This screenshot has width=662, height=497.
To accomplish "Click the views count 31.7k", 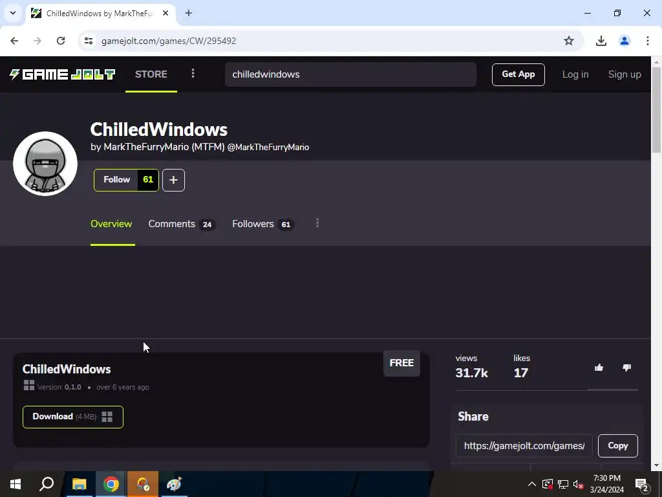I will 471,373.
